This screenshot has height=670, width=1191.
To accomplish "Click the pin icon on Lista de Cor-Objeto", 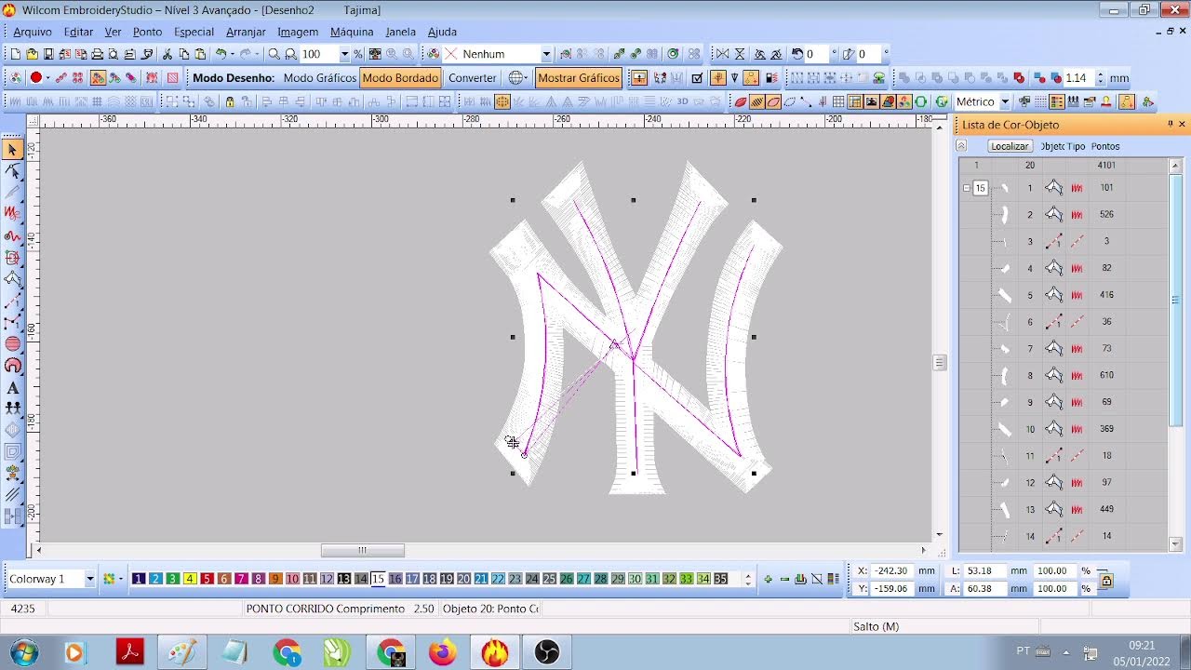I will pyautogui.click(x=1171, y=124).
